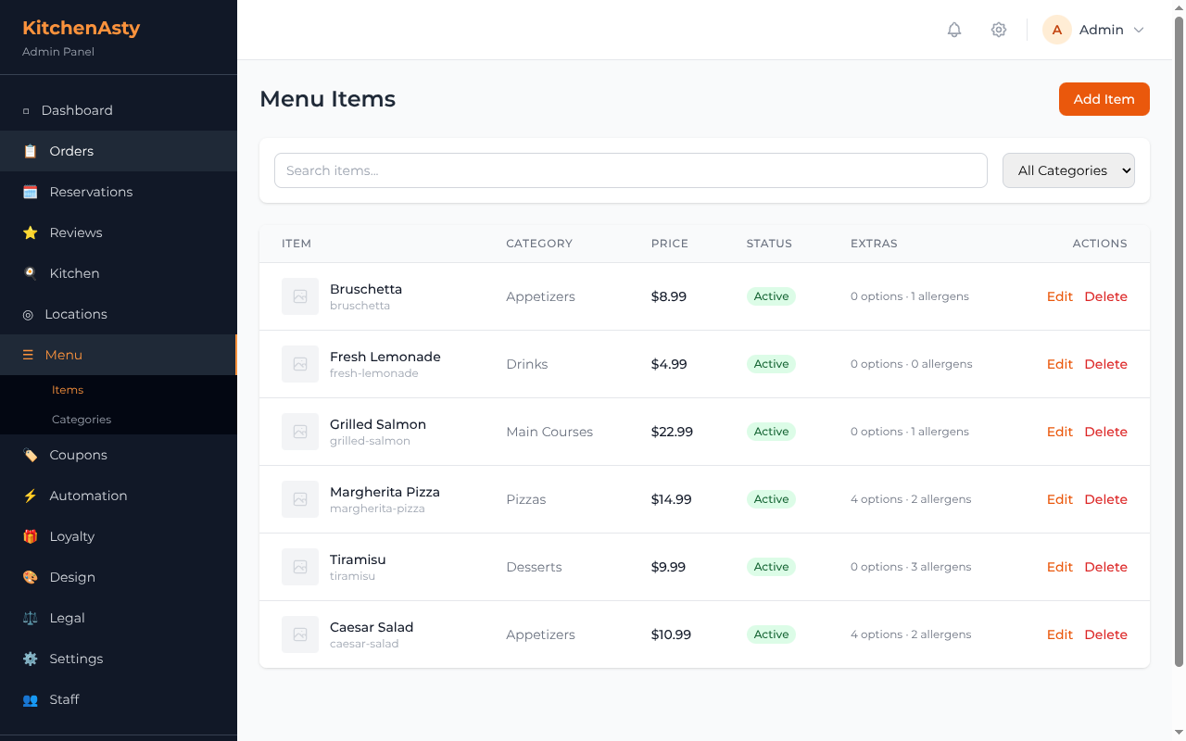Select the Reservations icon in the sidebar
Viewport: 1186px width, 741px height.
click(31, 191)
